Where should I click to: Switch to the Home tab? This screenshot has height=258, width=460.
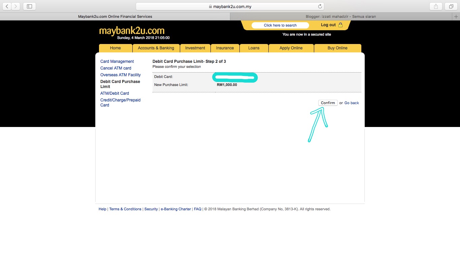click(115, 48)
